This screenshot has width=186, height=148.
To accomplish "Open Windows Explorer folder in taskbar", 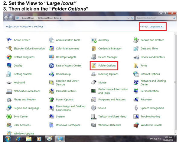I will (x=29, y=139).
